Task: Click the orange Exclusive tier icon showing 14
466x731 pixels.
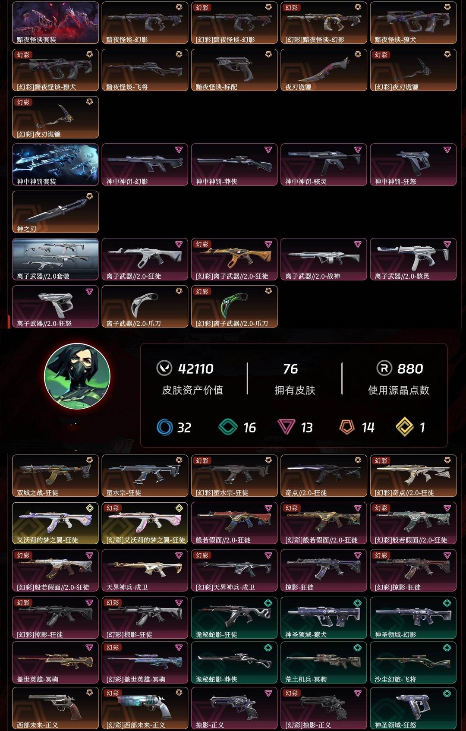Action: (x=346, y=427)
